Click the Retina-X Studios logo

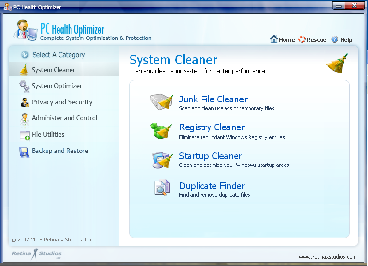pyautogui.click(x=37, y=254)
